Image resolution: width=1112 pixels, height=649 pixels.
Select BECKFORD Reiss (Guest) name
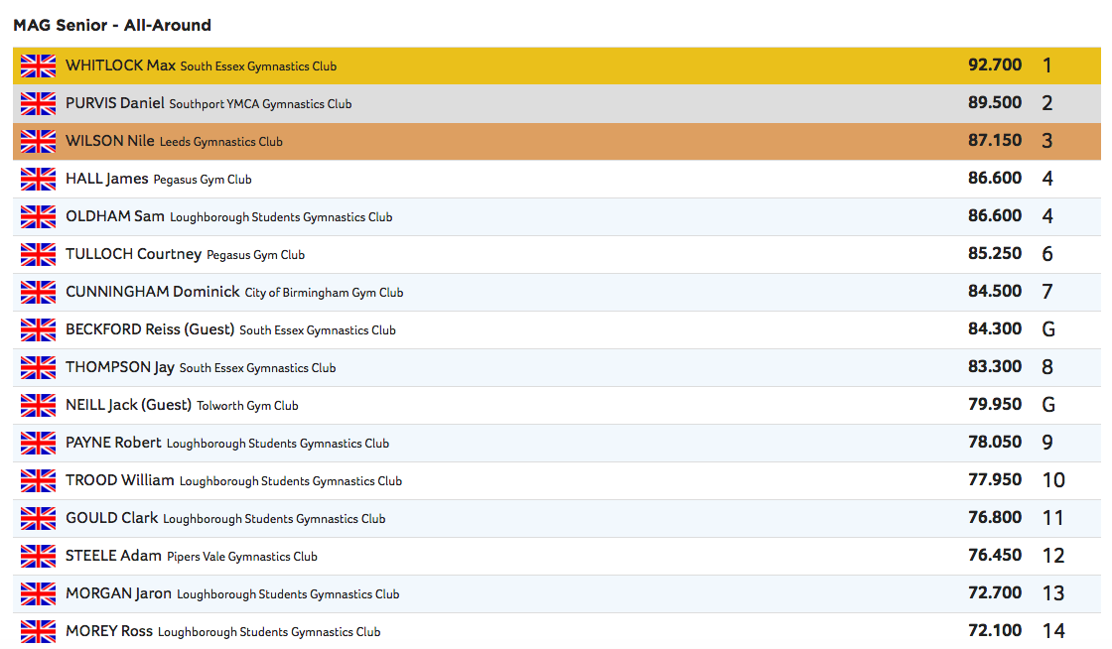(149, 330)
